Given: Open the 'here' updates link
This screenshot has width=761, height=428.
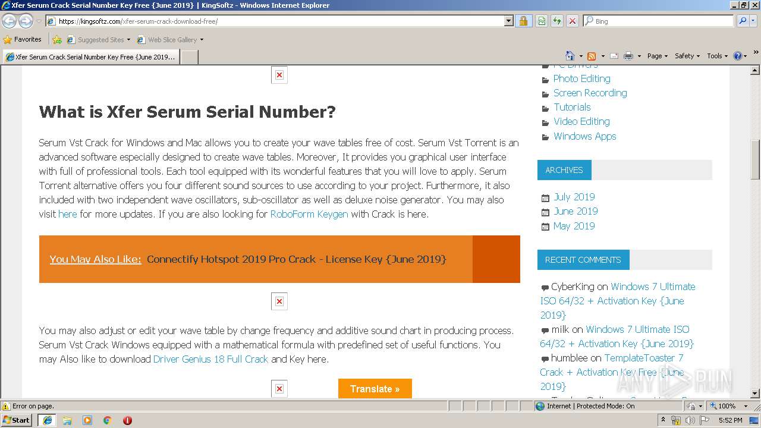Looking at the screenshot, I should [x=68, y=214].
